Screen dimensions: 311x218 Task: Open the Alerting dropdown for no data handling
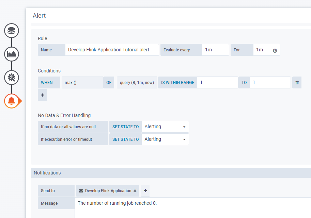coord(165,127)
